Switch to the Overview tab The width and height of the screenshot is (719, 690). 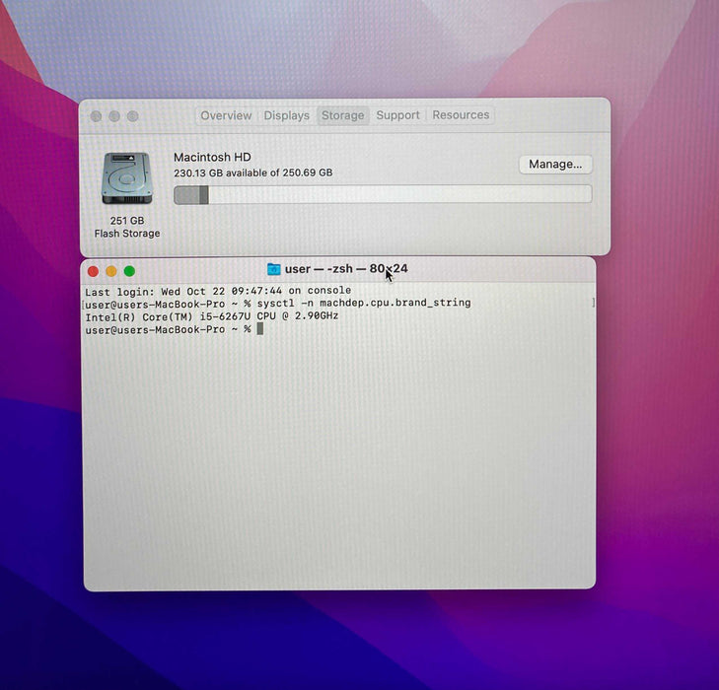pyautogui.click(x=226, y=115)
